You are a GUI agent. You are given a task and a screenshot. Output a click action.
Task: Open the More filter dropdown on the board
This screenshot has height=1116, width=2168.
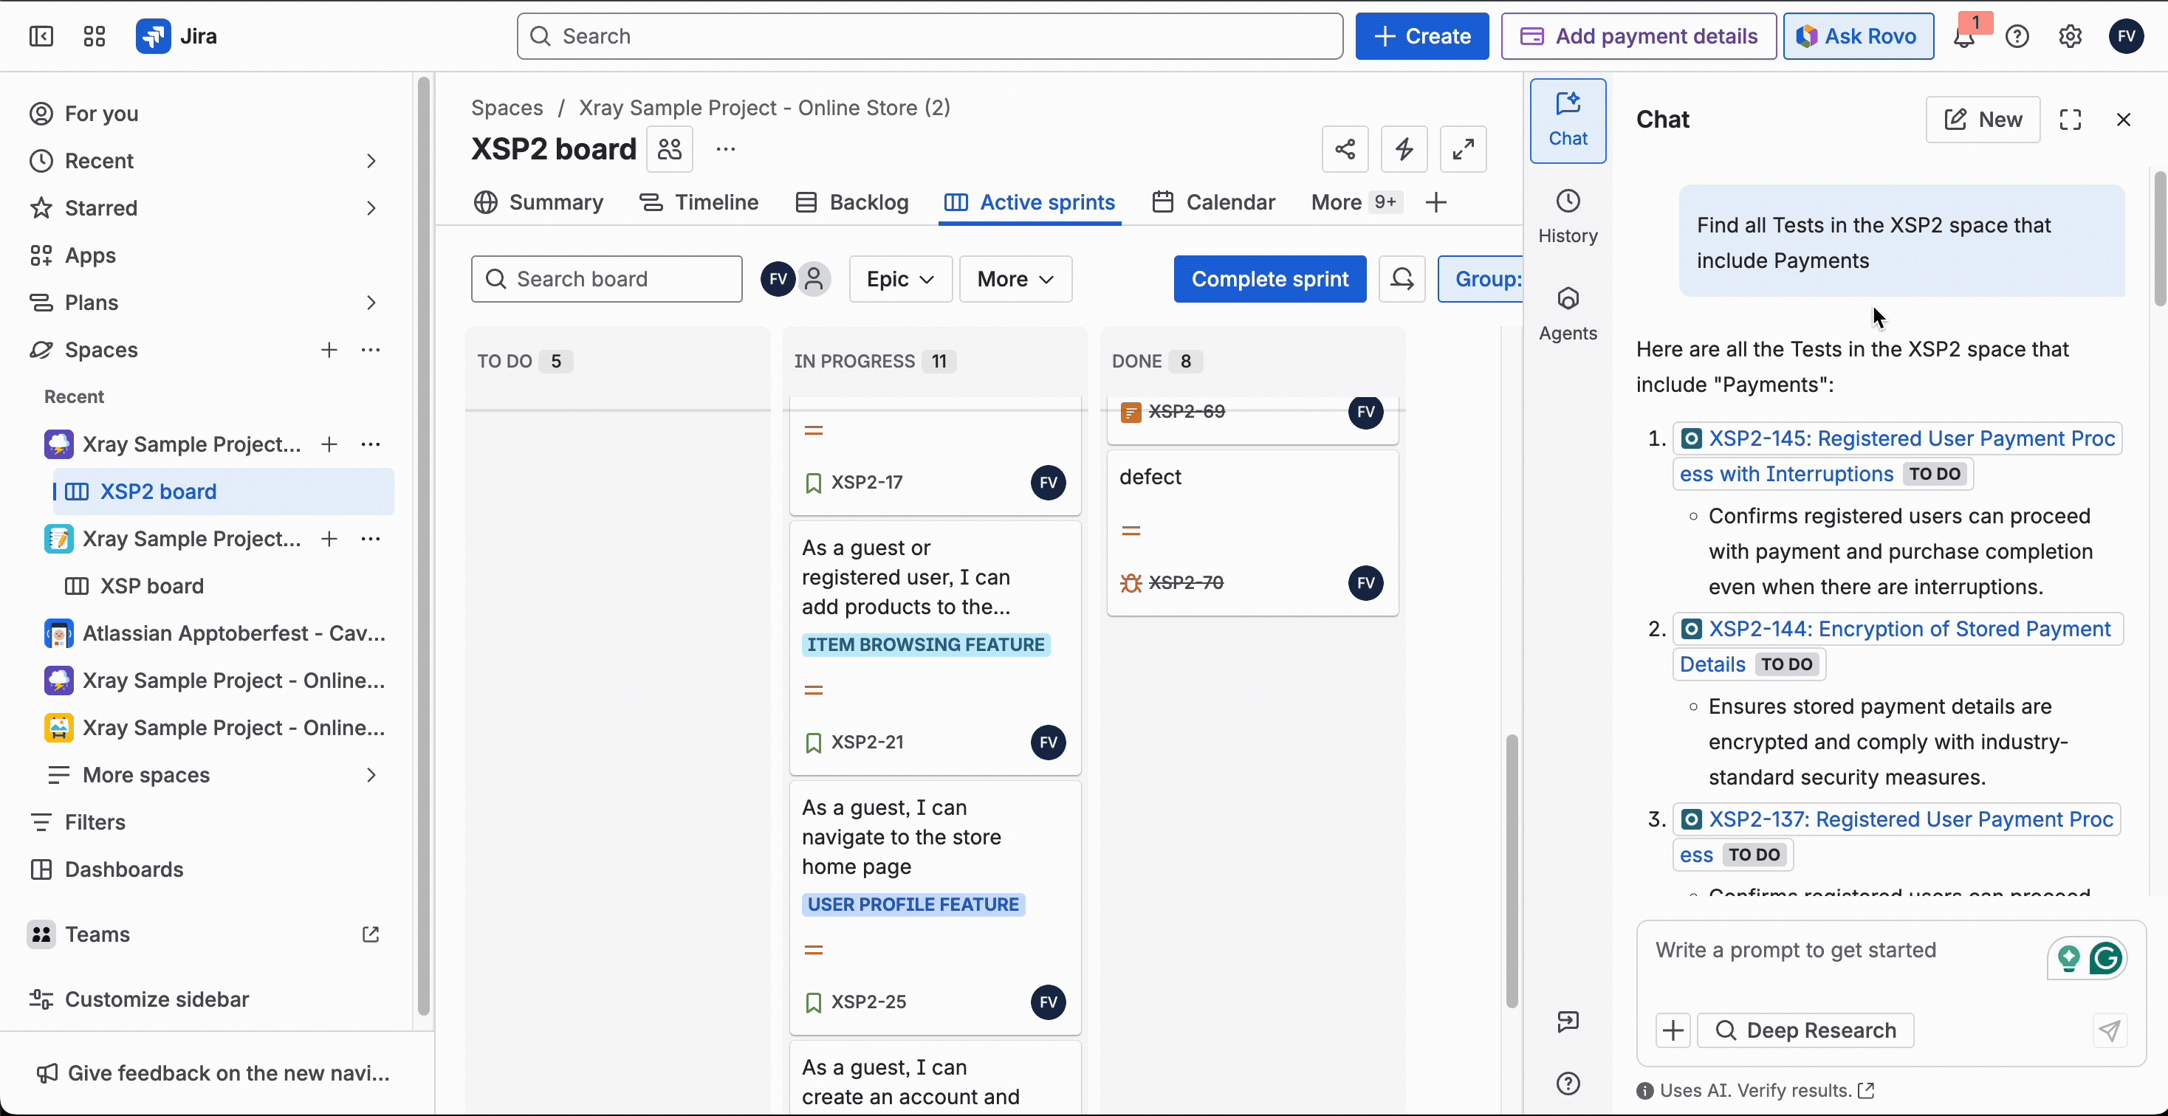[x=1015, y=278]
